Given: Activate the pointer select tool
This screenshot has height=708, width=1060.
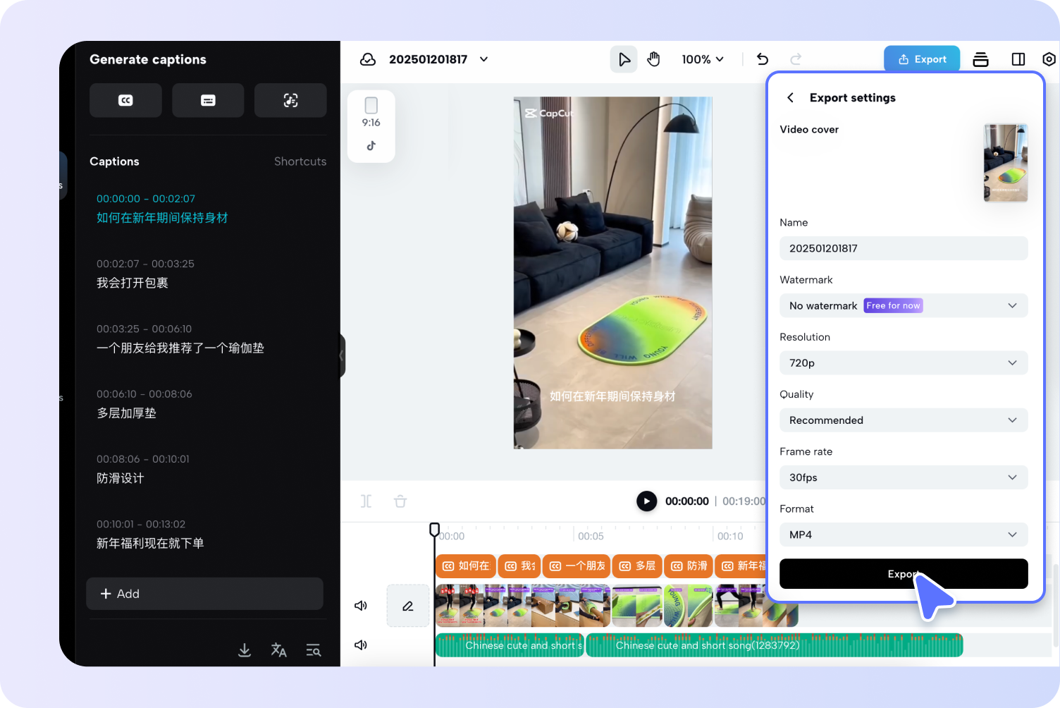Looking at the screenshot, I should tap(624, 59).
